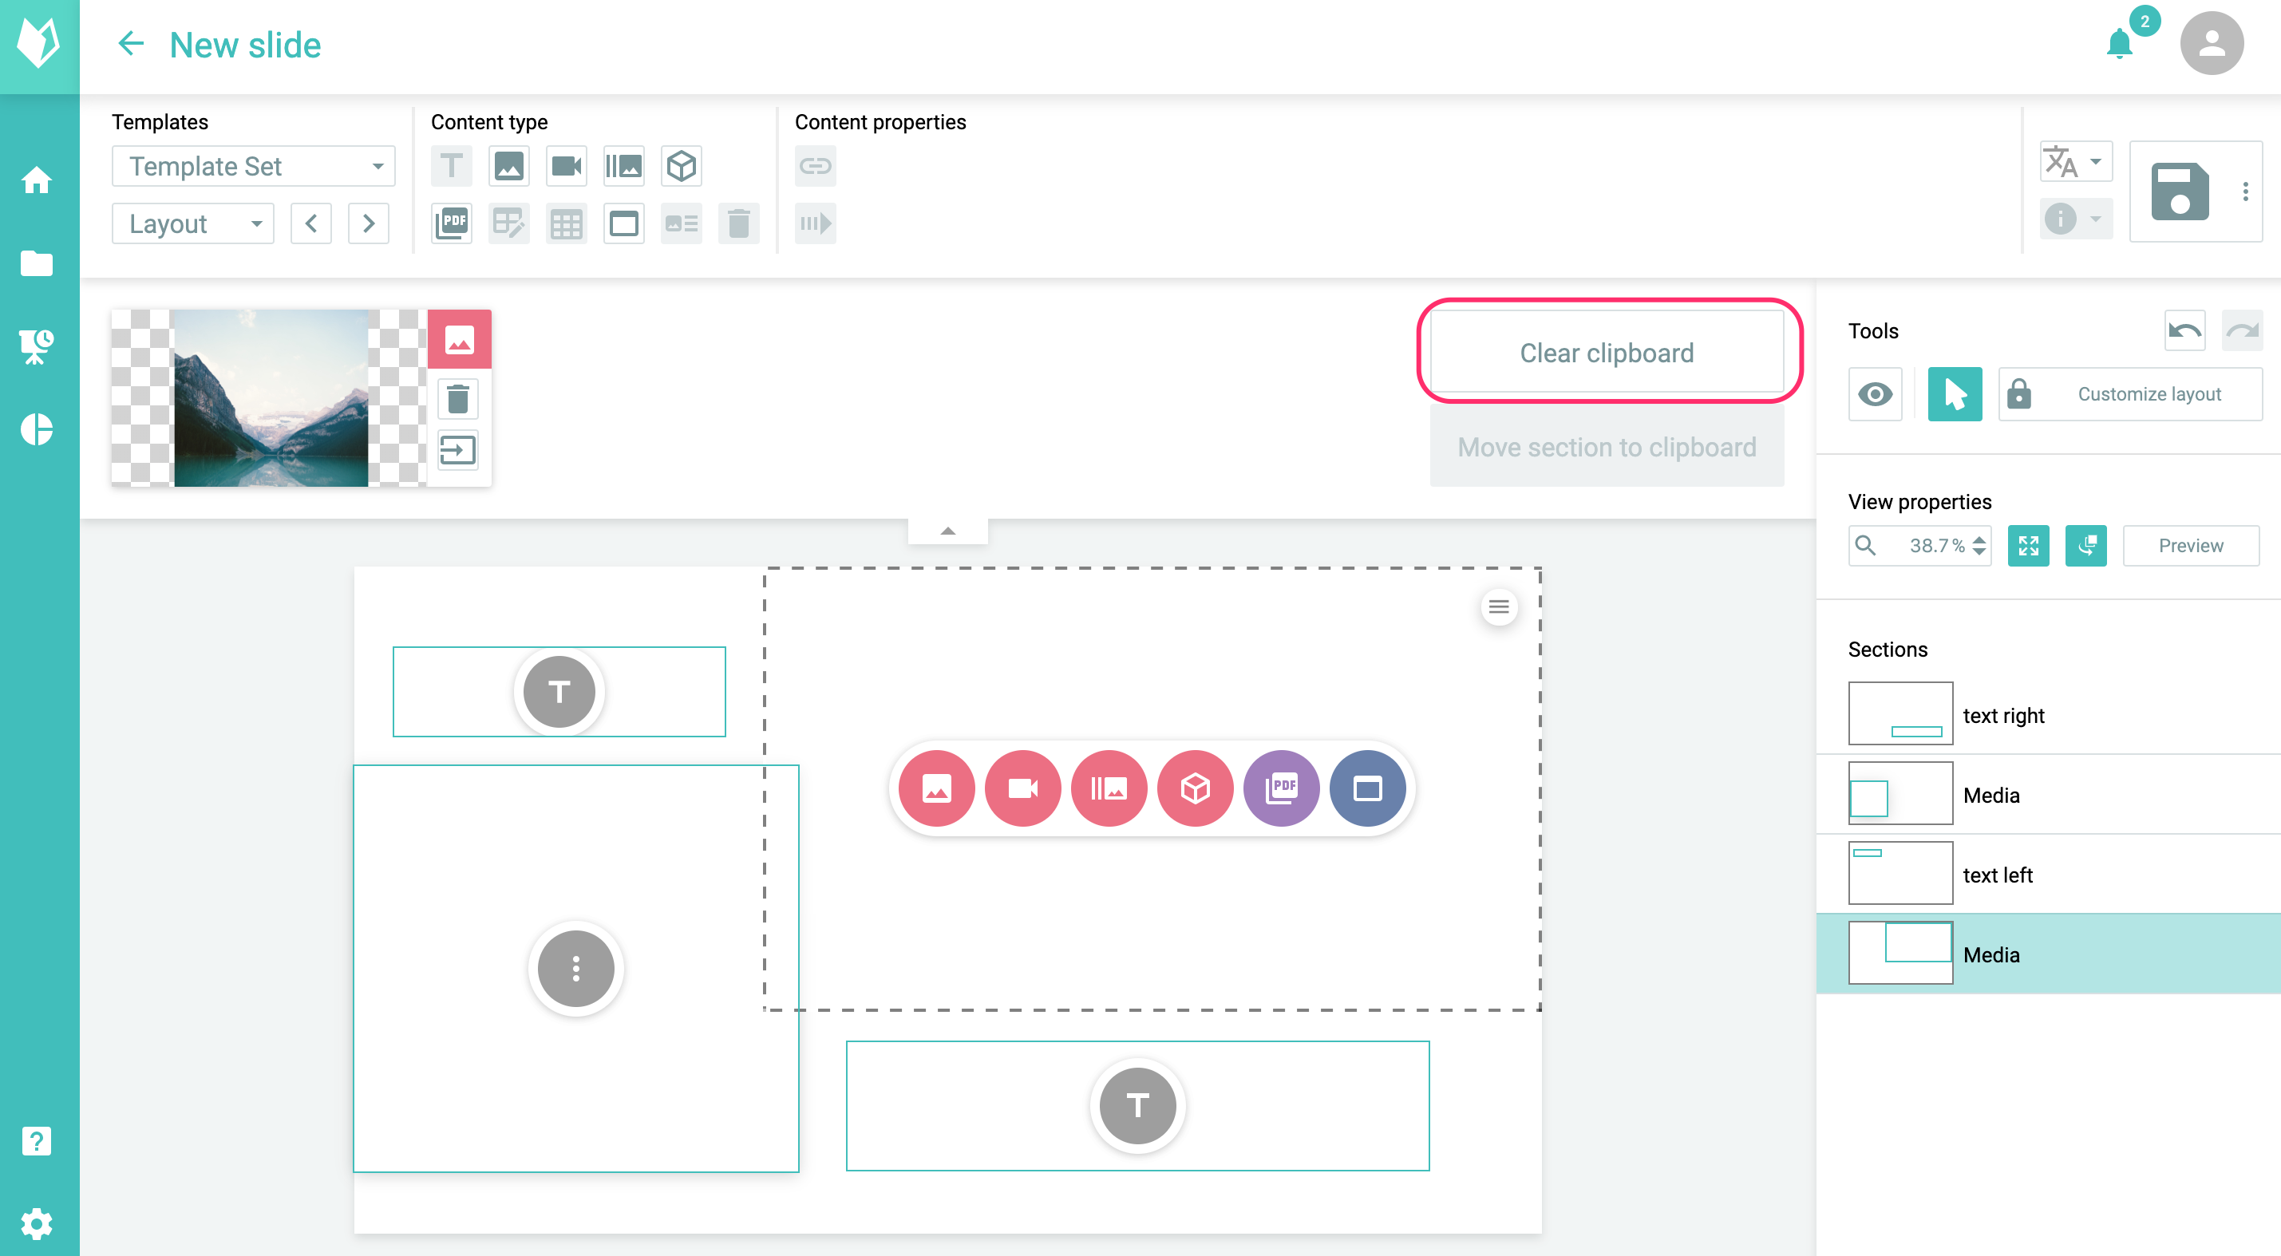The height and width of the screenshot is (1256, 2281).
Task: Click Move section to clipboard
Action: click(x=1607, y=447)
